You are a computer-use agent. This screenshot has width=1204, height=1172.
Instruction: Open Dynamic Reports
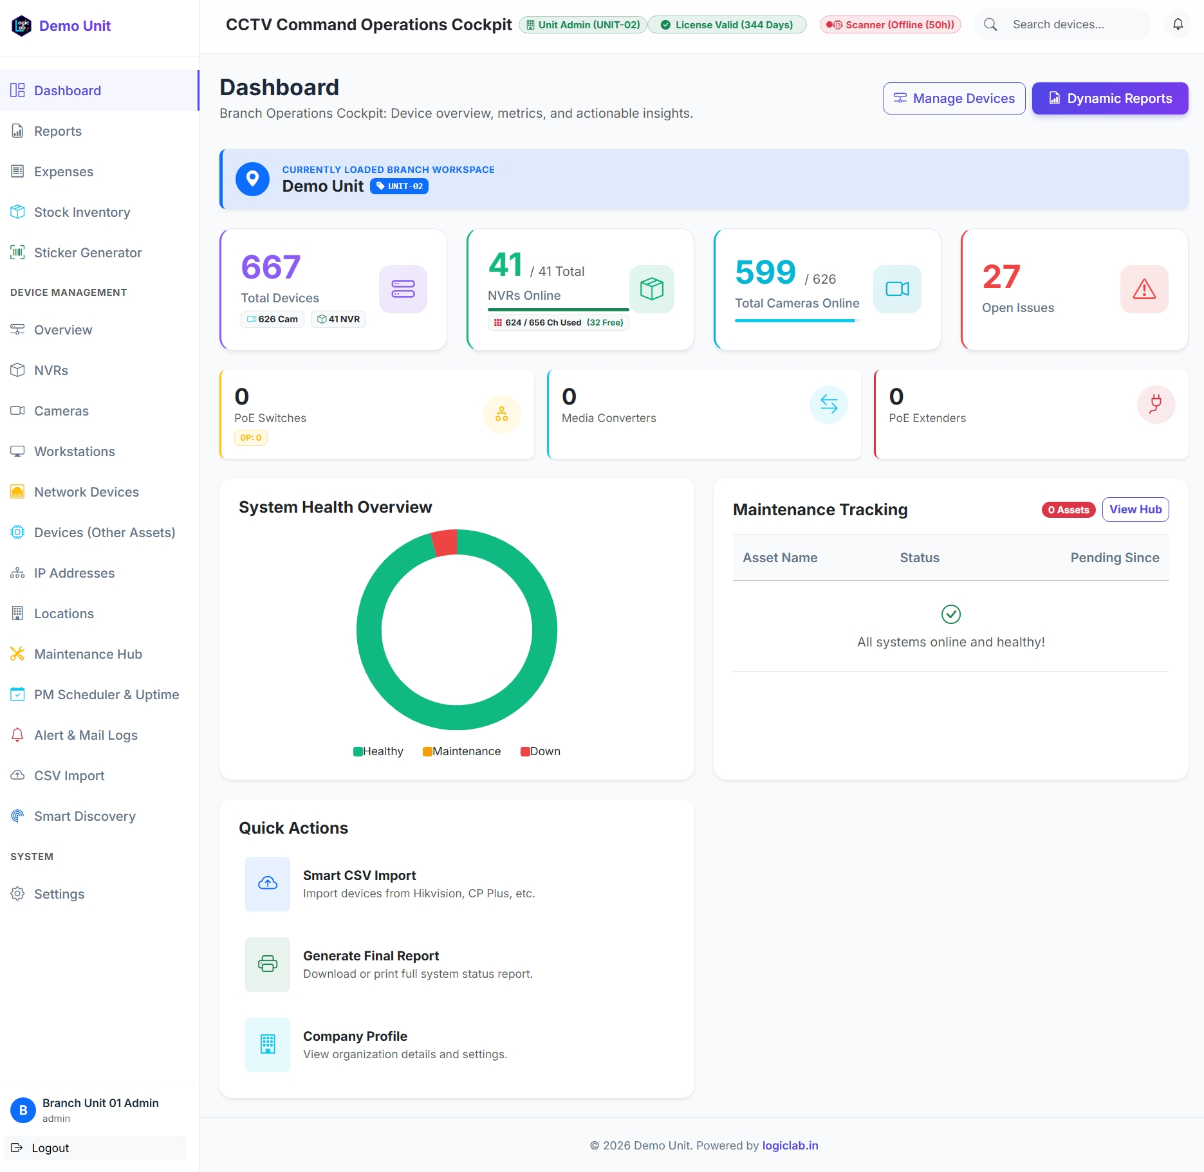point(1110,98)
